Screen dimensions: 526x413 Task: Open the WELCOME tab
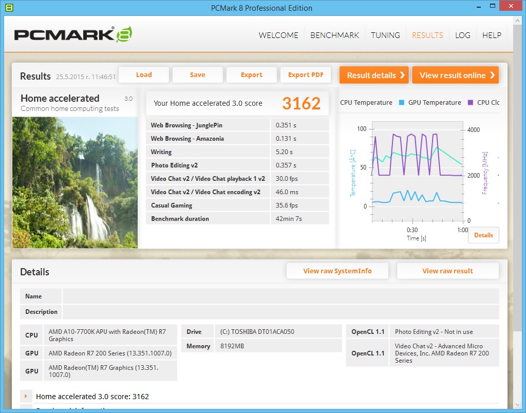coord(278,35)
